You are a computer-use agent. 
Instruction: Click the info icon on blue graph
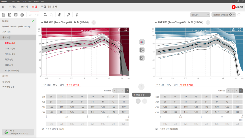pyautogui.click(x=233, y=30)
